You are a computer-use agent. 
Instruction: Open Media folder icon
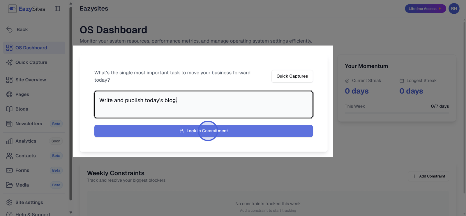(9, 185)
